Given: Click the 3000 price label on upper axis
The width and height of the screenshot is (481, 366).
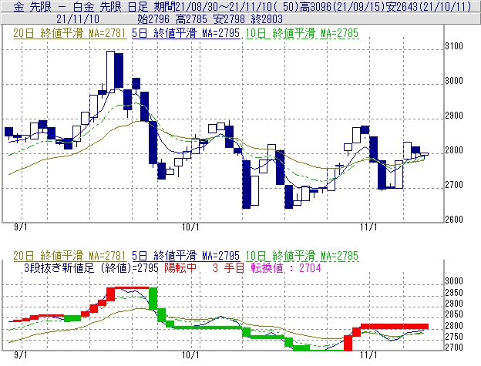Looking at the screenshot, I should (x=454, y=81).
